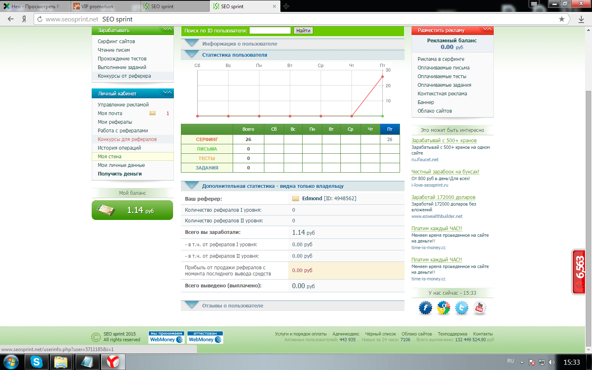Click the "мы принимаем" WebMoney badge
Viewport: 592px width, 370px height.
point(166,337)
